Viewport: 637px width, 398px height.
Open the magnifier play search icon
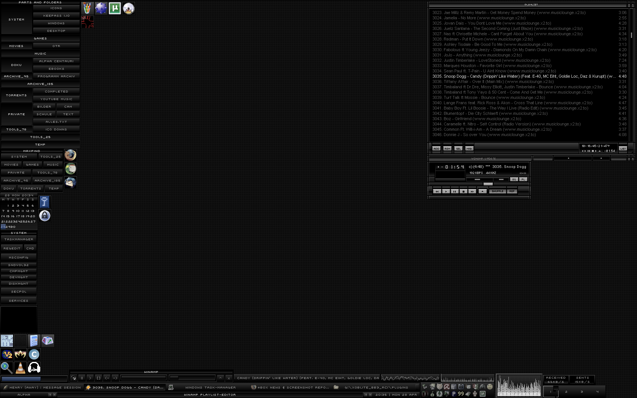[x=6, y=368]
